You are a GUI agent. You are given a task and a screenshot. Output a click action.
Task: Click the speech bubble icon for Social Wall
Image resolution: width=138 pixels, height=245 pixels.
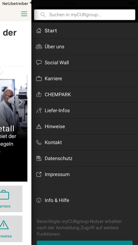pos(39,62)
